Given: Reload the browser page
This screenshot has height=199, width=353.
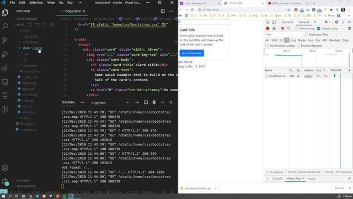Looking at the screenshot, I should pos(192,10).
